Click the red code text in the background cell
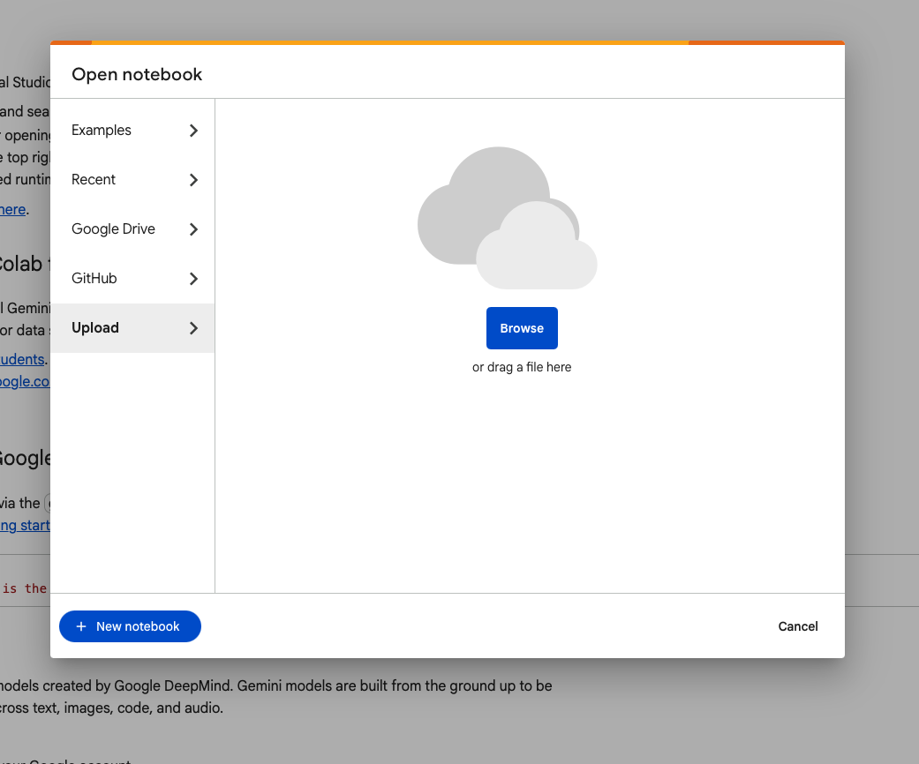The image size is (919, 764). click(24, 588)
